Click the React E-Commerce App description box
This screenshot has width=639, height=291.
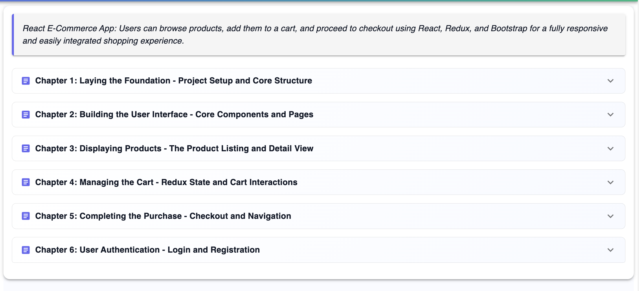[x=318, y=35]
